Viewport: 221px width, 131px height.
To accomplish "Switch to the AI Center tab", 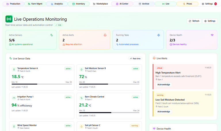I will tap(122, 4).
